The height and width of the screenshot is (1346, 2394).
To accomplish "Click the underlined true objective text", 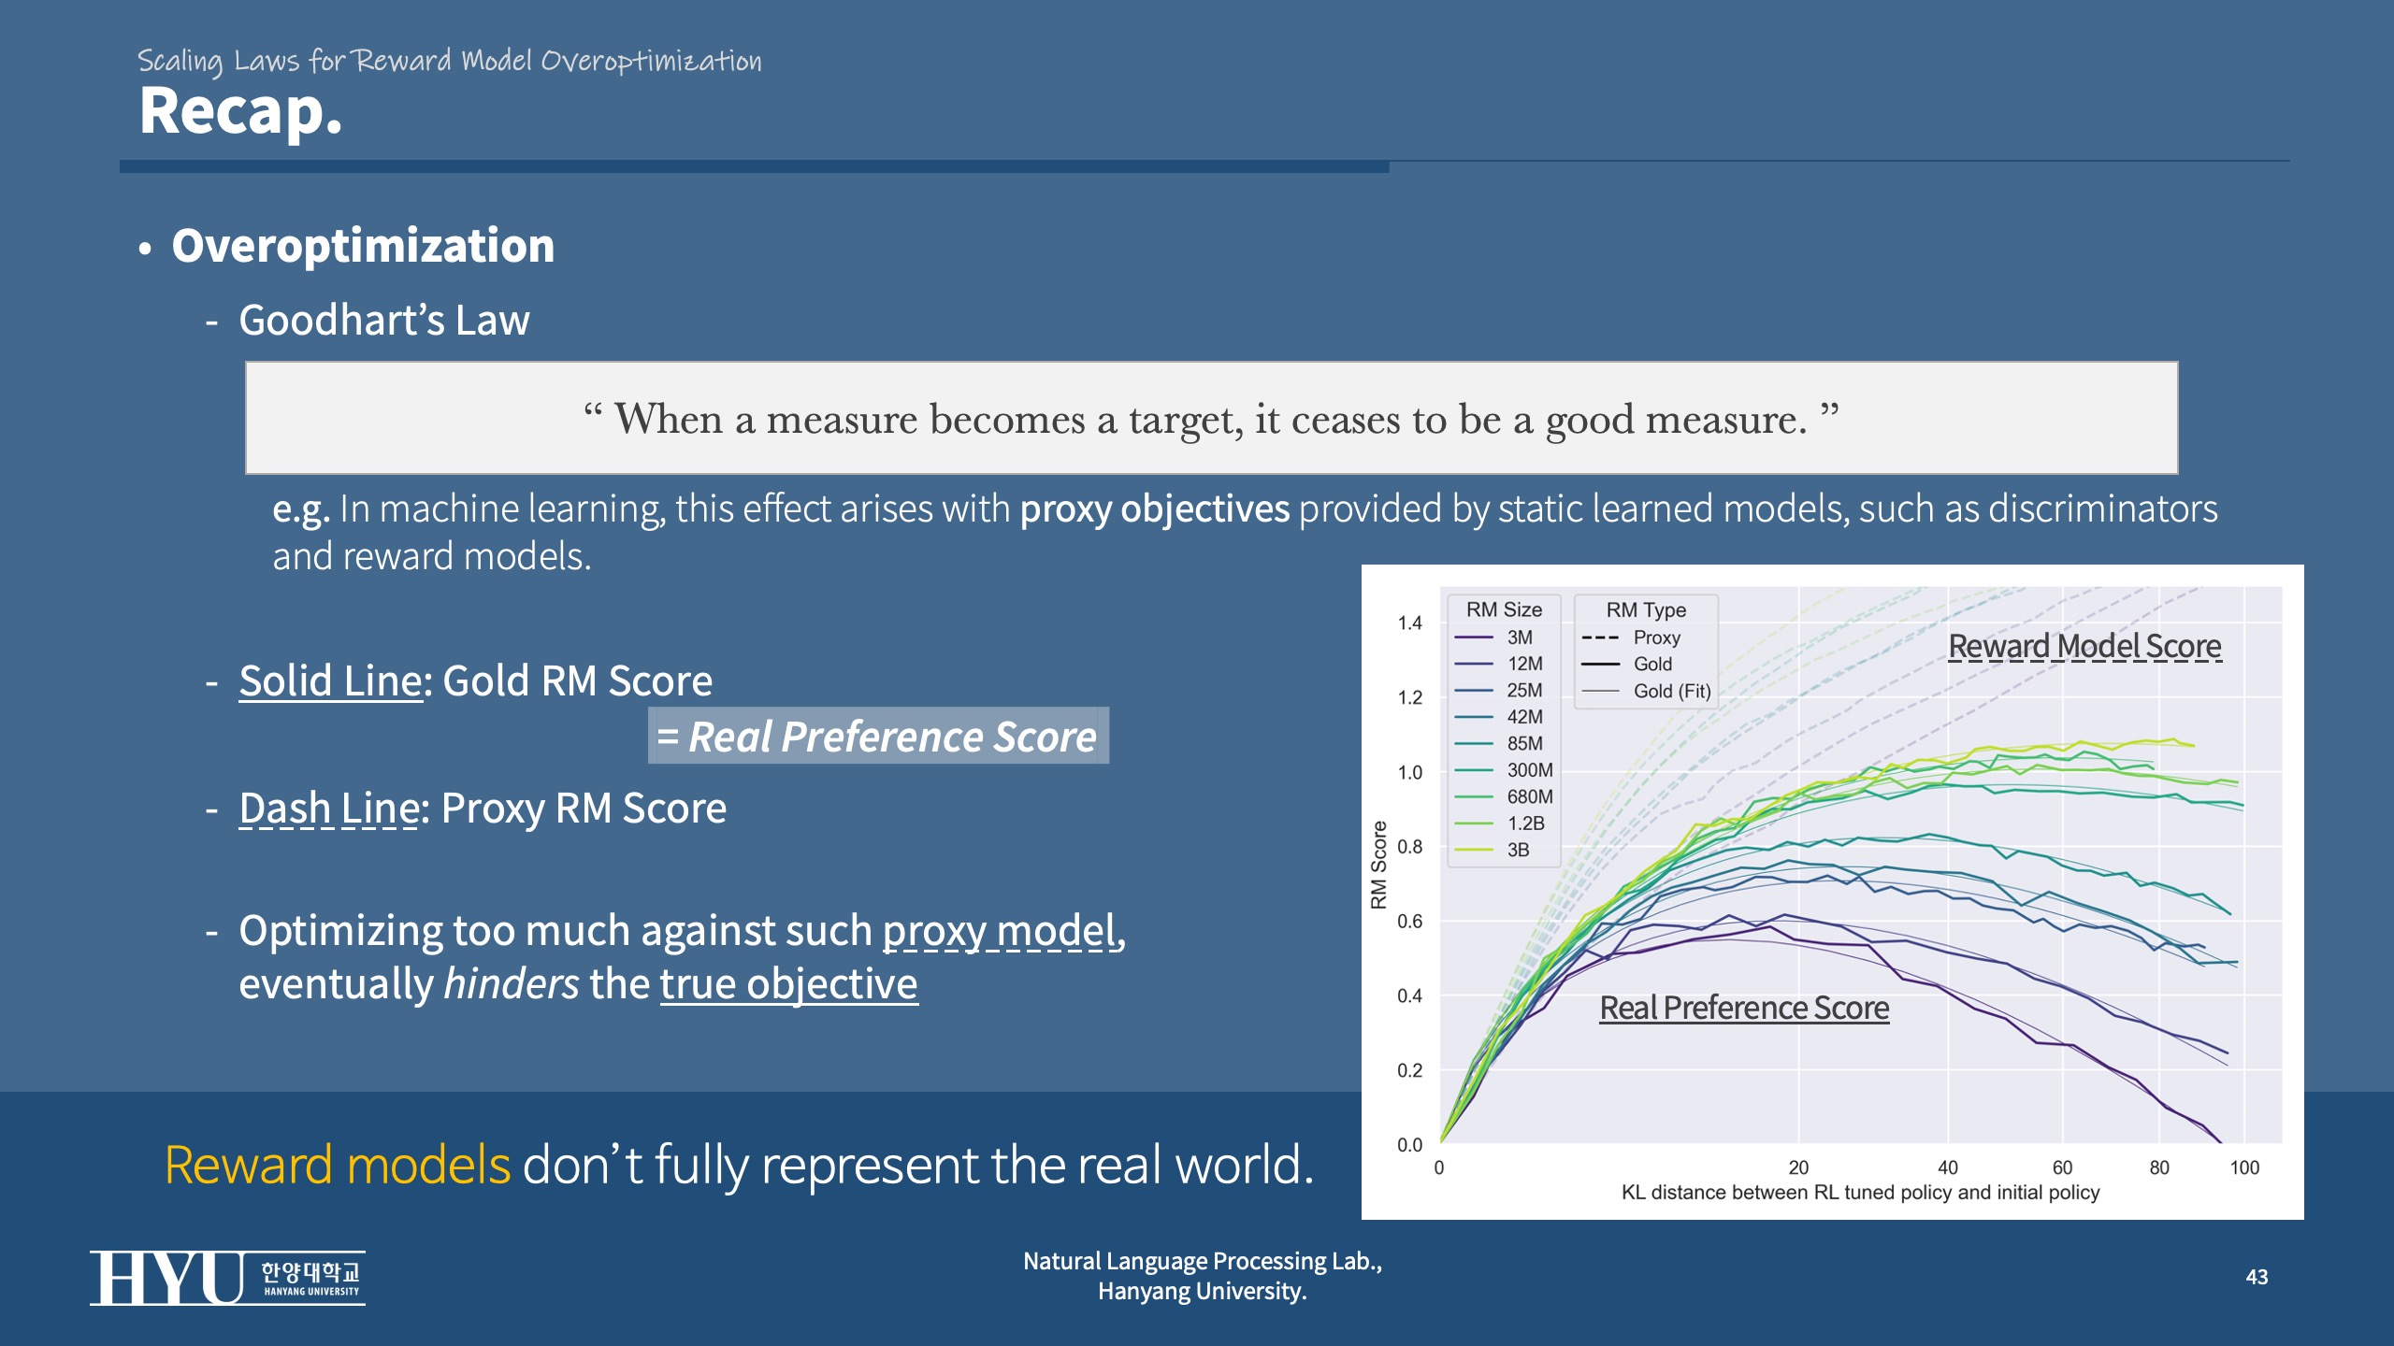I will click(788, 983).
